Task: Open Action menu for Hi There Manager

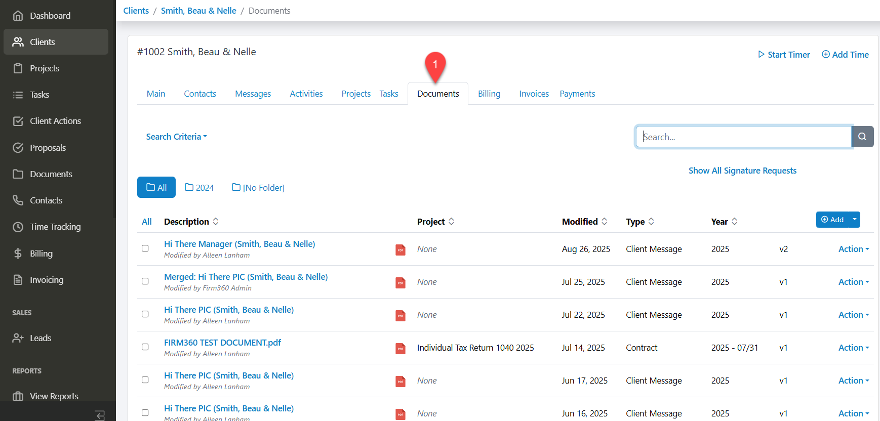Action: (x=853, y=249)
